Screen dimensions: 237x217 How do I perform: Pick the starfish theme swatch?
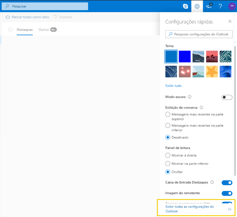click(x=212, y=72)
